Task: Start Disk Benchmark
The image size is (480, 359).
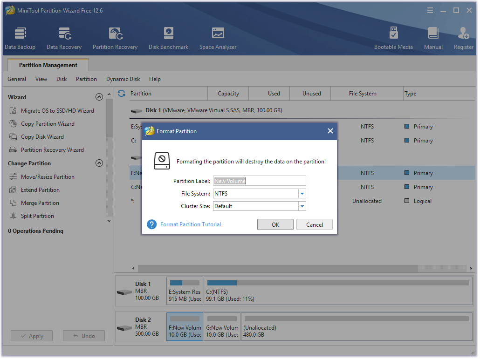Action: 168,38
